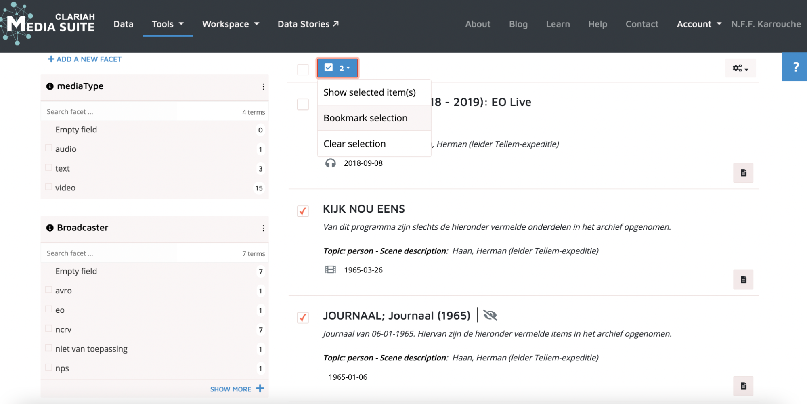The height and width of the screenshot is (404, 807).
Task: Click Add a new facet link
Action: (85, 59)
